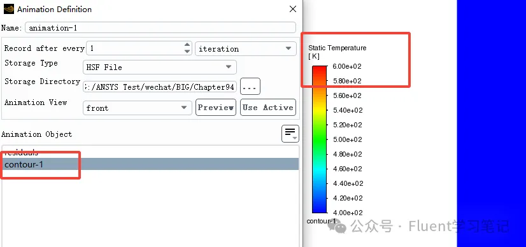This screenshot has height=247, width=526.
Task: Click the browse "..." storage directory button
Action: click(250, 87)
